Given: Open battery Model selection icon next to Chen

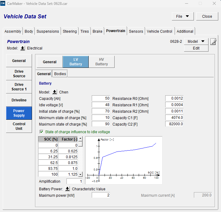Looking at the screenshot, I should (x=55, y=92).
